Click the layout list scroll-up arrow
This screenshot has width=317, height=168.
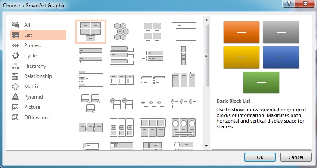pos(206,20)
